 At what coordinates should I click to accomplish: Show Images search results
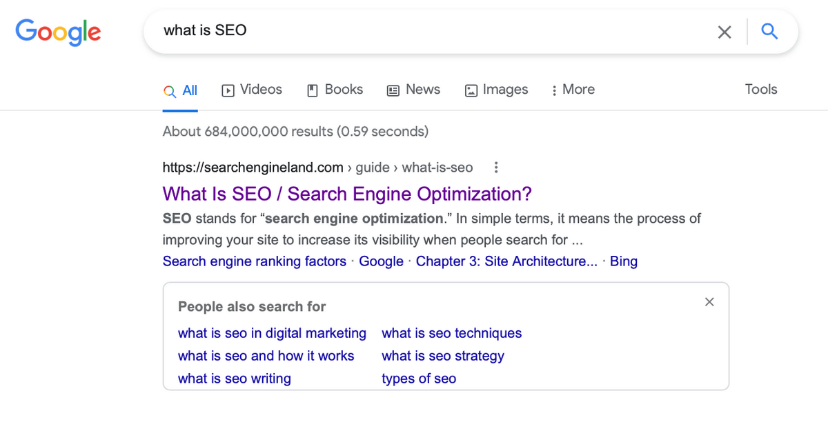click(x=497, y=90)
